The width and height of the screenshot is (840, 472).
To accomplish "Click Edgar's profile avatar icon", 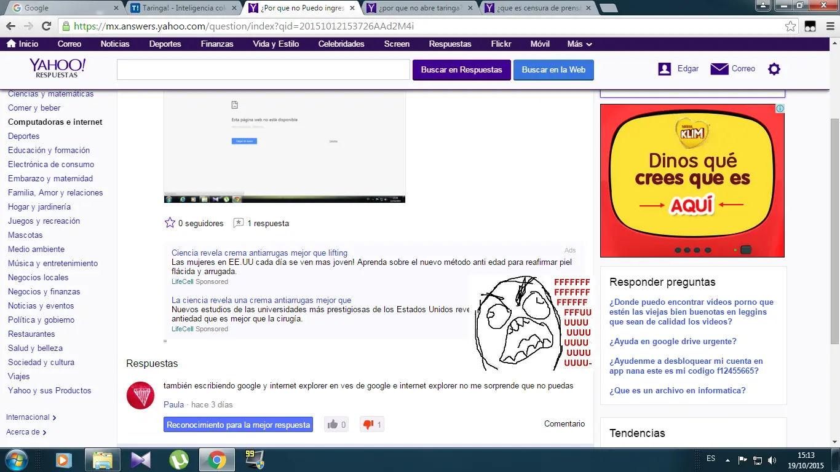I will tap(664, 68).
